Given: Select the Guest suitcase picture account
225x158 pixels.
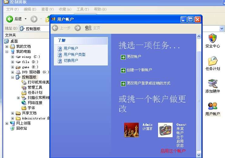Looking at the screenshot, I should pos(165,130).
